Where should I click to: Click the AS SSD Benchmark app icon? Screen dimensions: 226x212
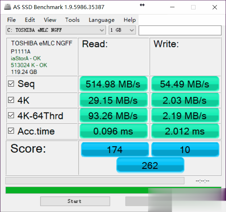coord(7,7)
